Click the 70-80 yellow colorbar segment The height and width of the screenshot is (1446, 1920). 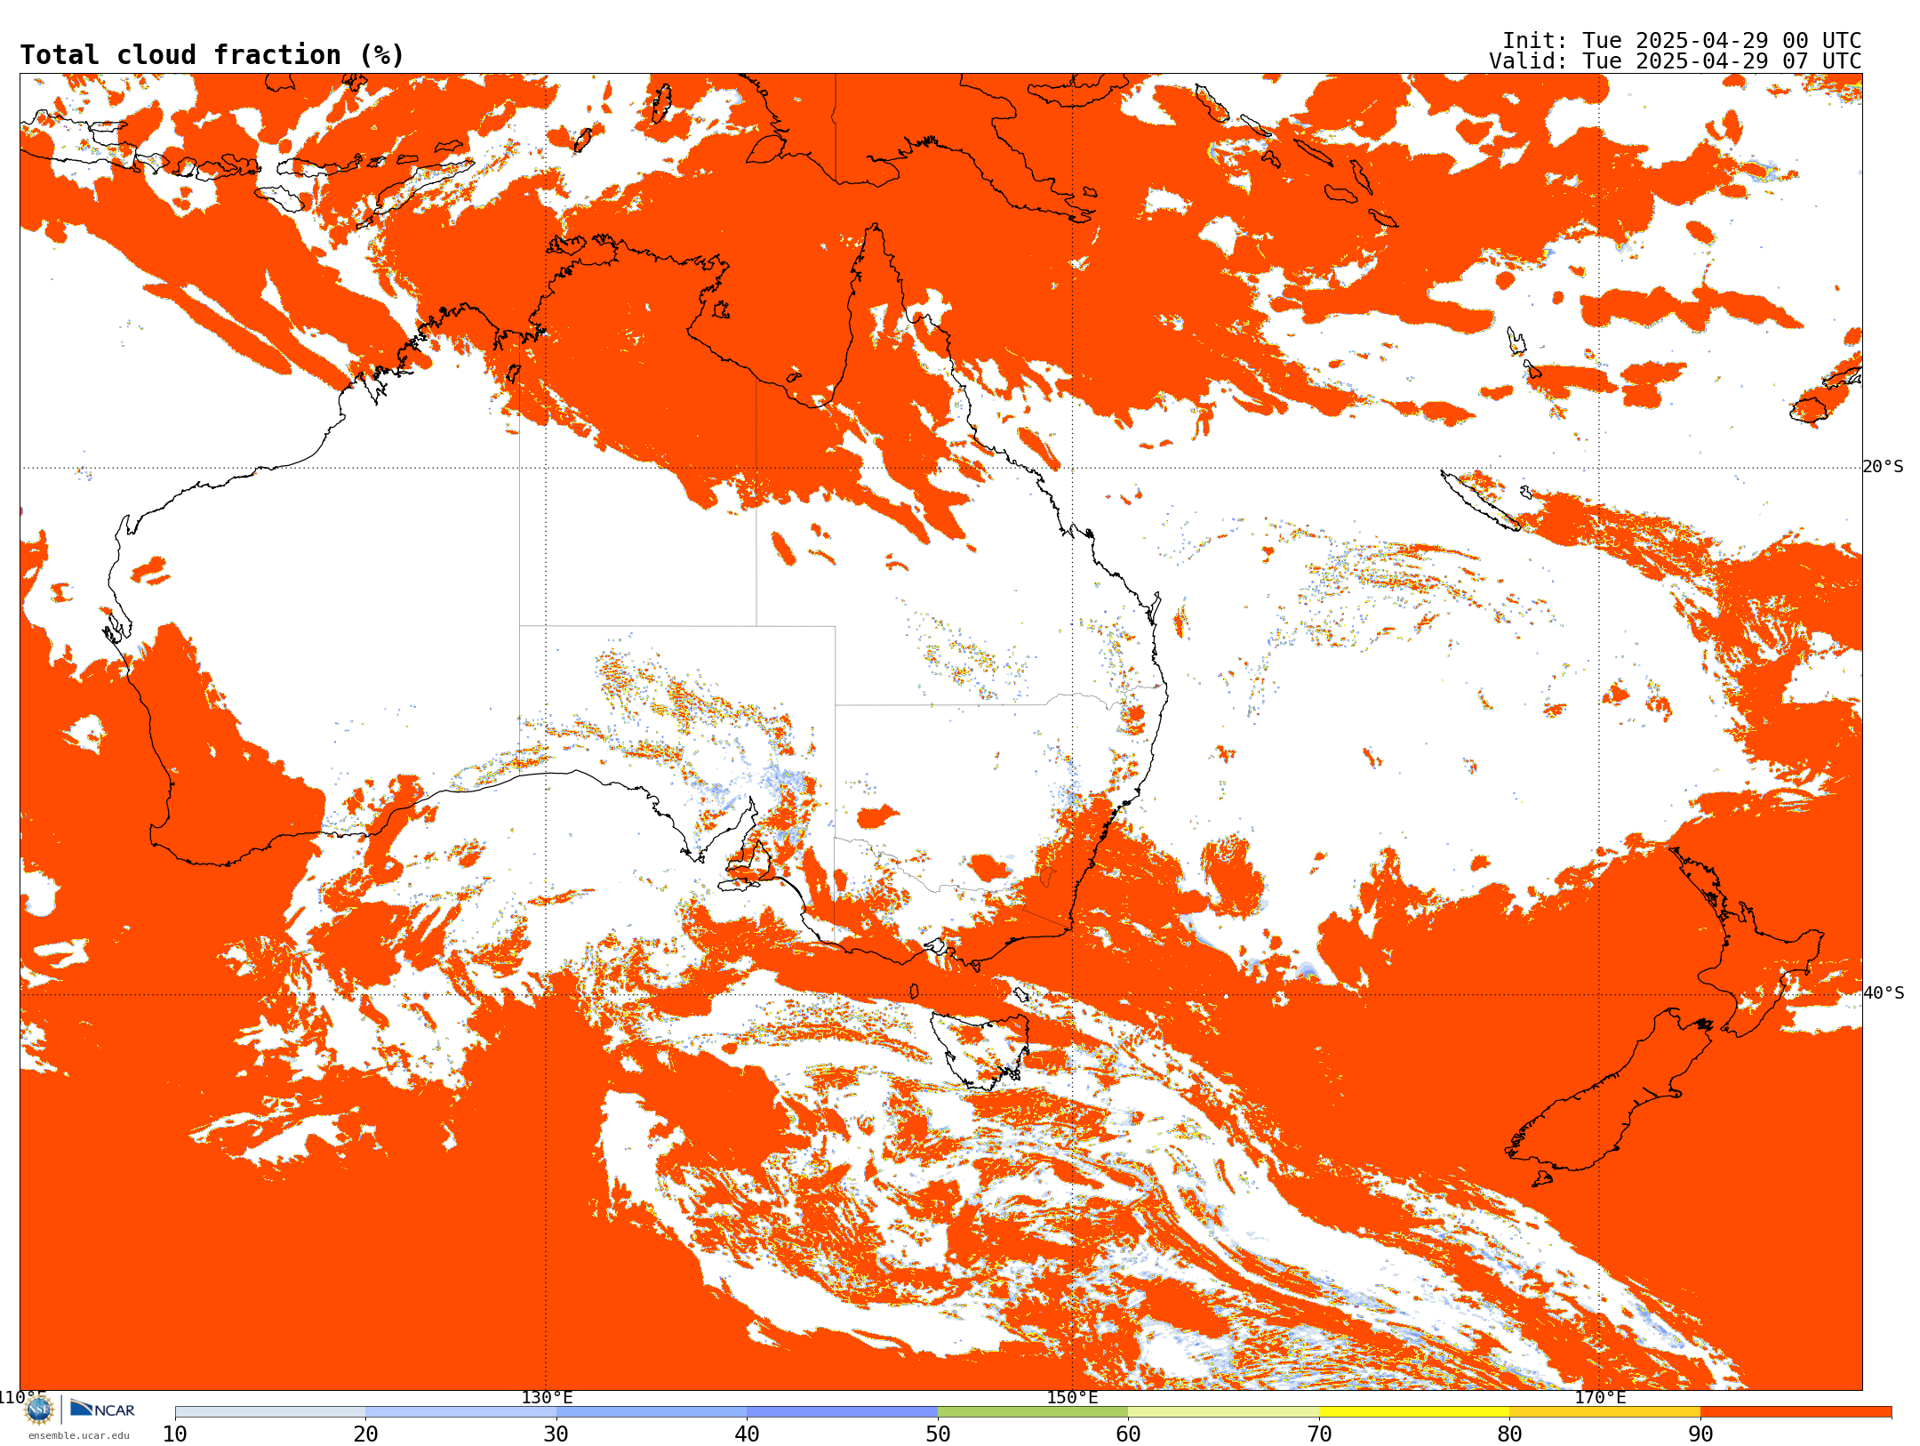1414,1412
